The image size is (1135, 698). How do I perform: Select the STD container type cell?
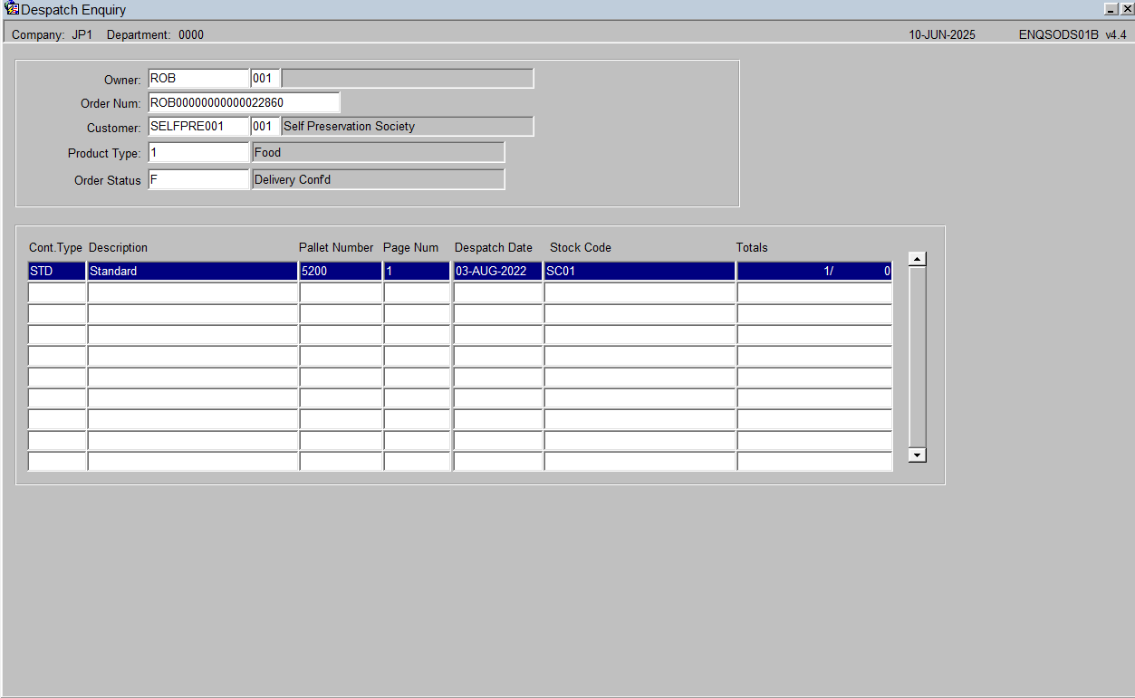57,271
